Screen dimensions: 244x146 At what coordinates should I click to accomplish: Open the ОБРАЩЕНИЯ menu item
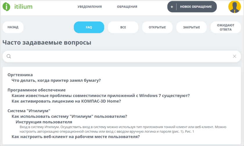127,7
